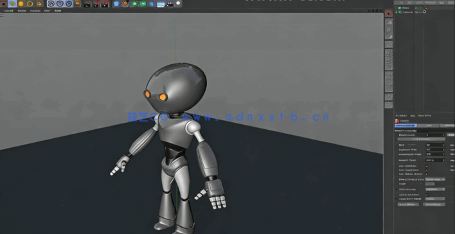Add a camera with the camera icon
The image size is (455, 234).
click(x=170, y=4)
